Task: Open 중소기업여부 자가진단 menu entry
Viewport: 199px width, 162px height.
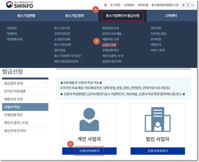Action: pos(68,56)
